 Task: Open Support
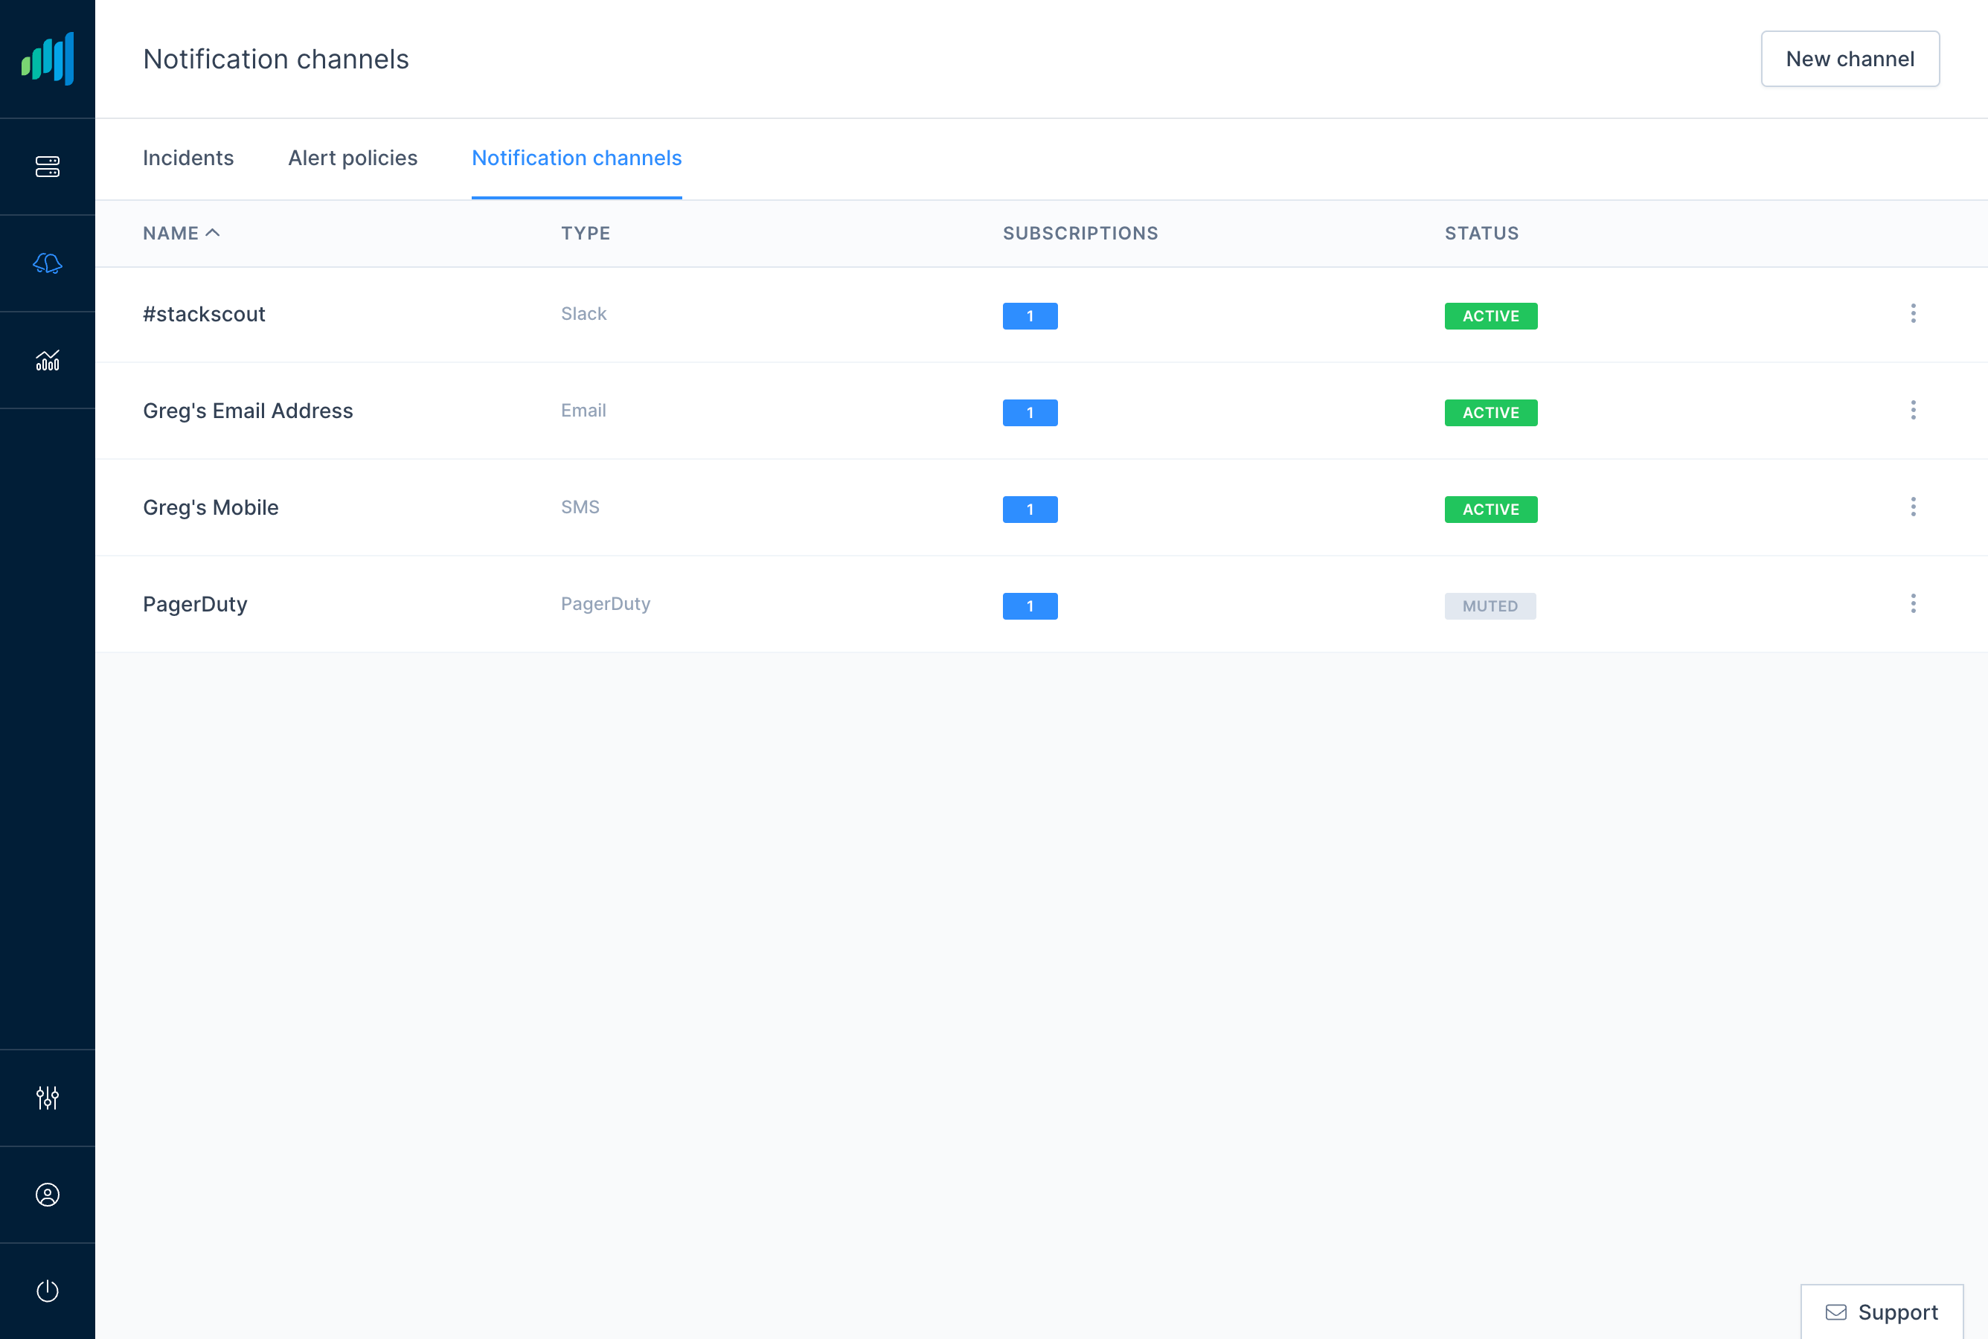click(x=1882, y=1311)
